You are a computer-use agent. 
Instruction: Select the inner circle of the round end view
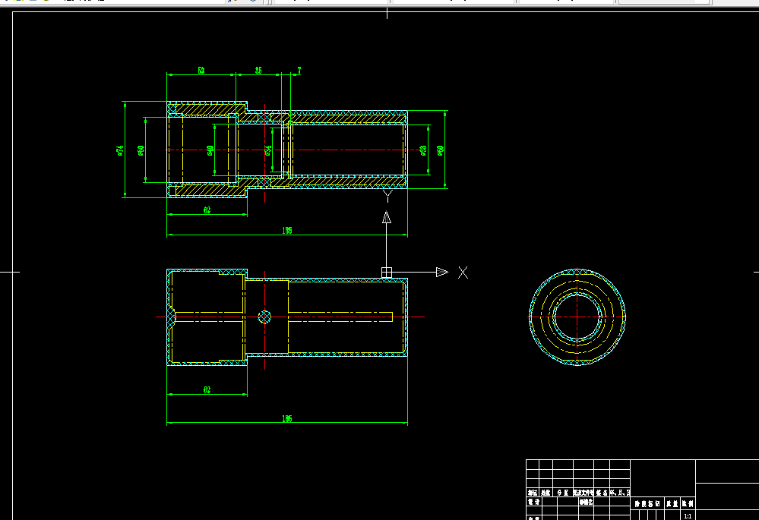(x=577, y=317)
